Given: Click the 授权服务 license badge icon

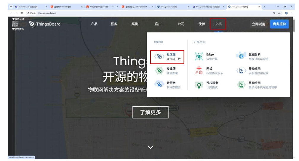Looking at the screenshot, I should (199, 85).
